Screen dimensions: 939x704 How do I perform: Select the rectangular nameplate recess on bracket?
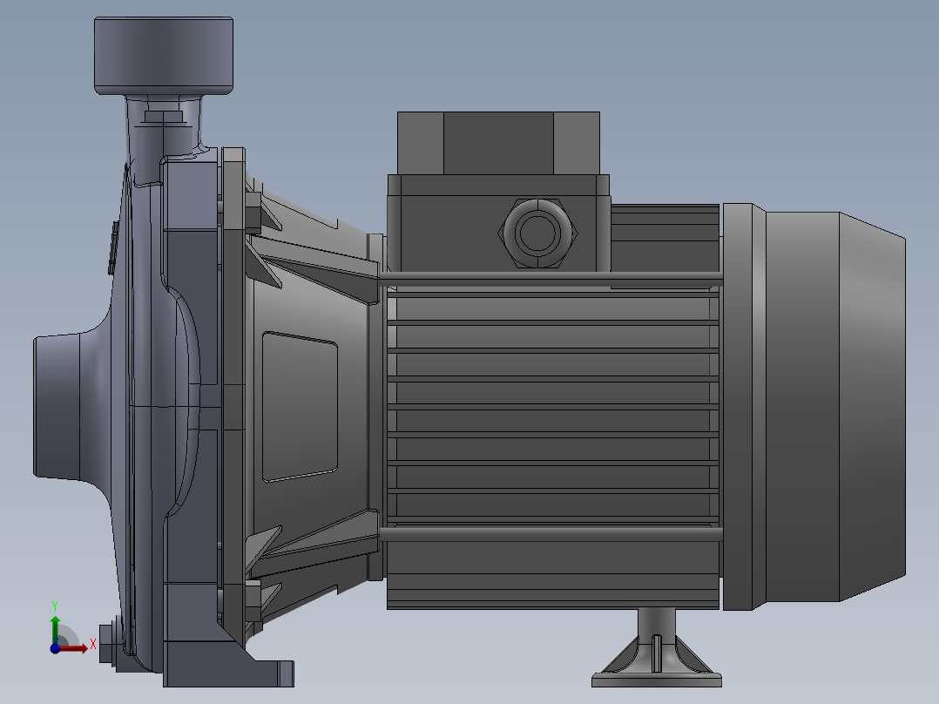[300, 407]
